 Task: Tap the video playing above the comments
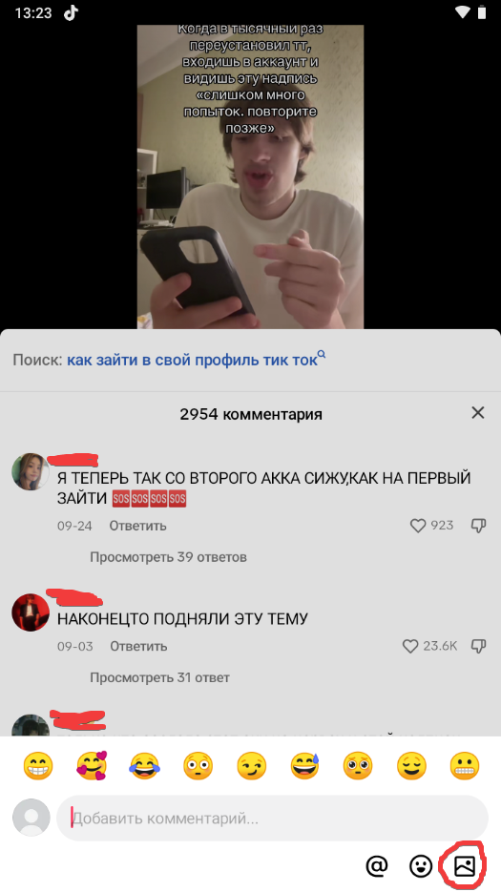[250, 176]
